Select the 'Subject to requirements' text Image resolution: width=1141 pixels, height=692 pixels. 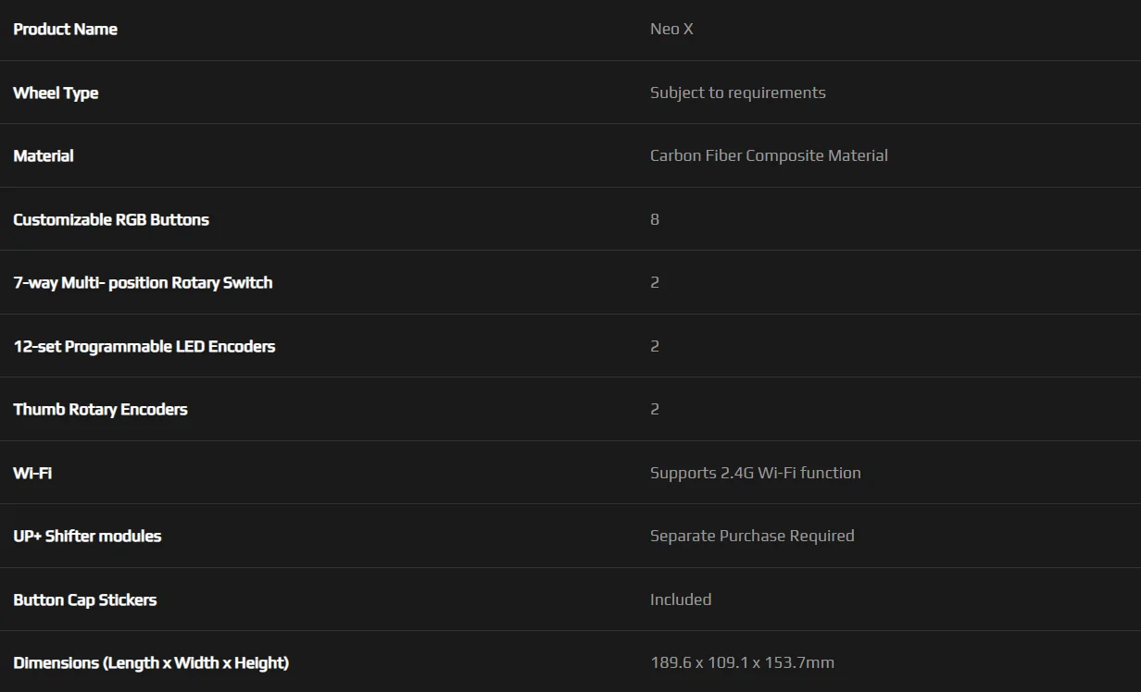(737, 93)
